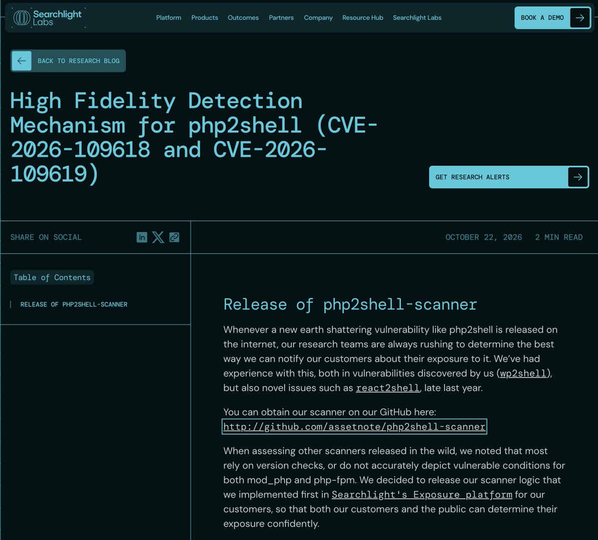Open the php2shell-scanner GitHub URL
598x540 pixels.
[x=354, y=427]
